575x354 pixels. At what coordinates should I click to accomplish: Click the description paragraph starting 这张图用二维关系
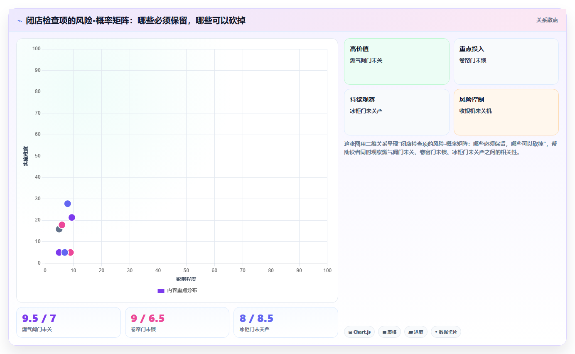point(451,148)
